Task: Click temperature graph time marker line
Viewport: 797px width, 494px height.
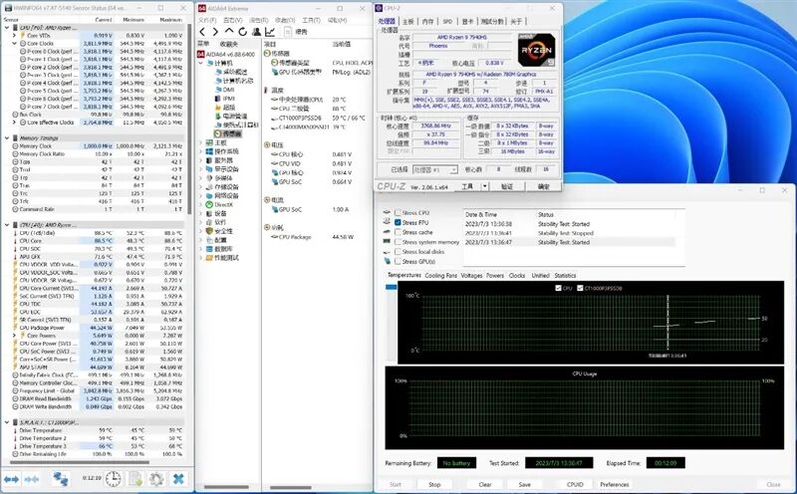Action: coord(667,323)
